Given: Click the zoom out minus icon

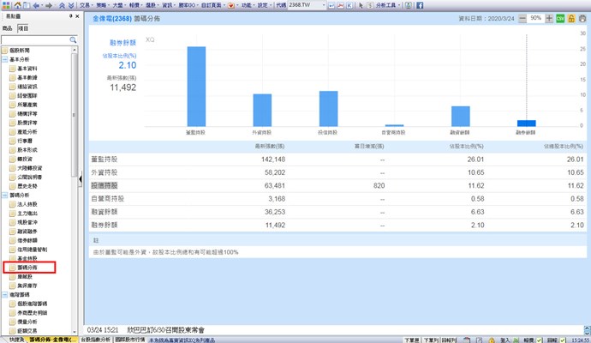Looking at the screenshot, I should (522, 17).
